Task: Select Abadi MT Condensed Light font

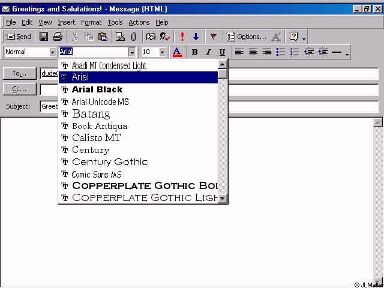Action: coord(138,65)
